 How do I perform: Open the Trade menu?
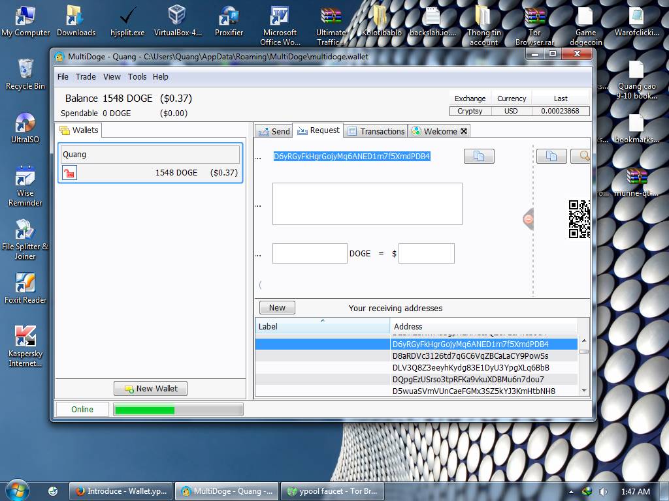point(86,76)
